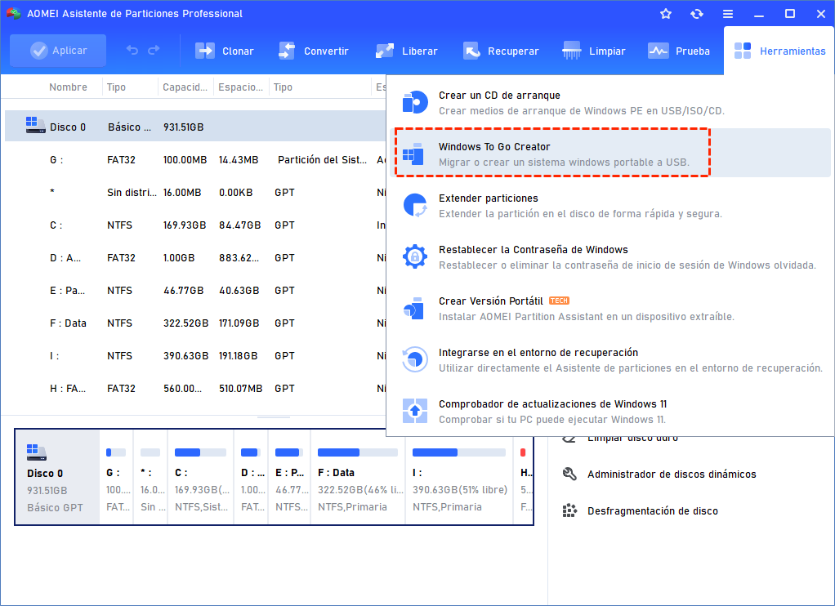Click the boot CD creator icon
This screenshot has width=835, height=606.
pyautogui.click(x=415, y=102)
